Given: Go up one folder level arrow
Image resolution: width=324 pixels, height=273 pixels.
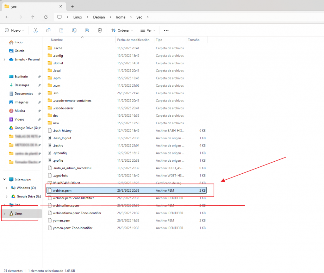Looking at the screenshot, I should click(33, 17).
